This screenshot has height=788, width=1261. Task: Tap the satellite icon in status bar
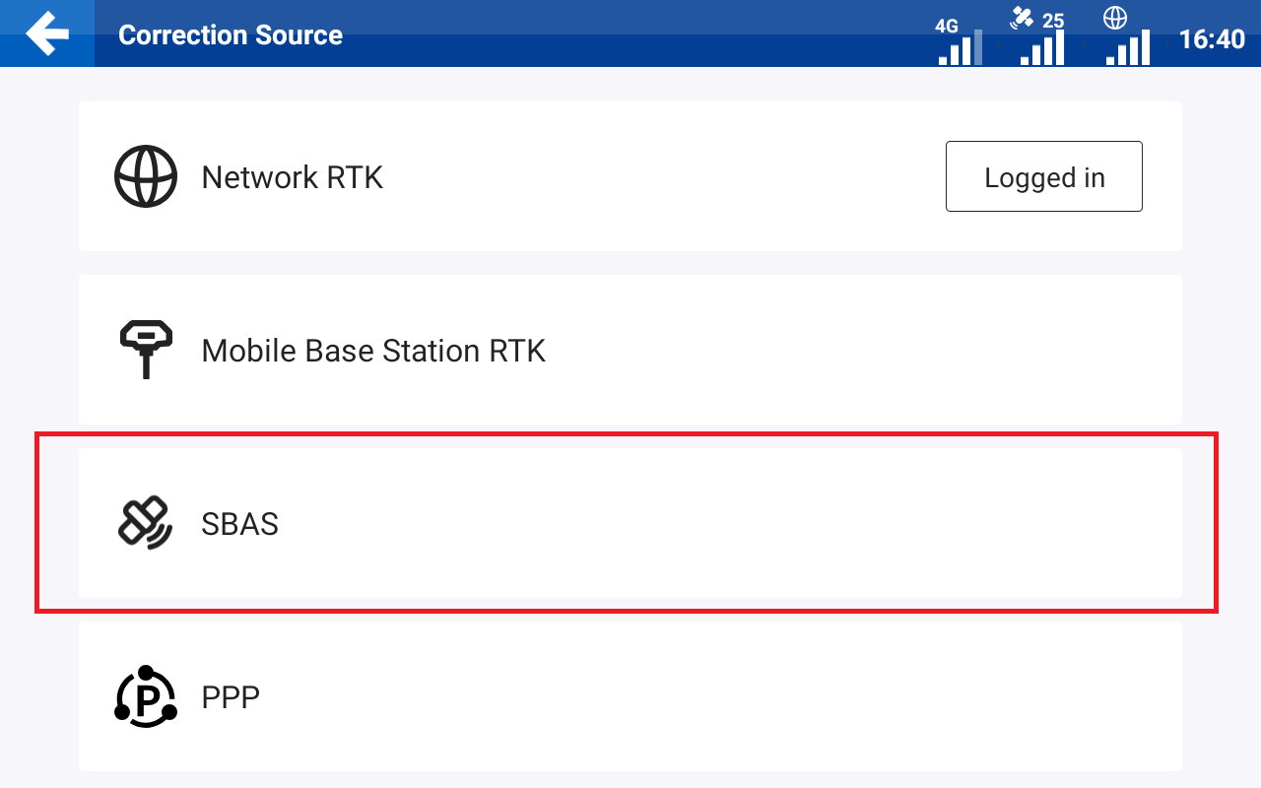[x=1022, y=18]
